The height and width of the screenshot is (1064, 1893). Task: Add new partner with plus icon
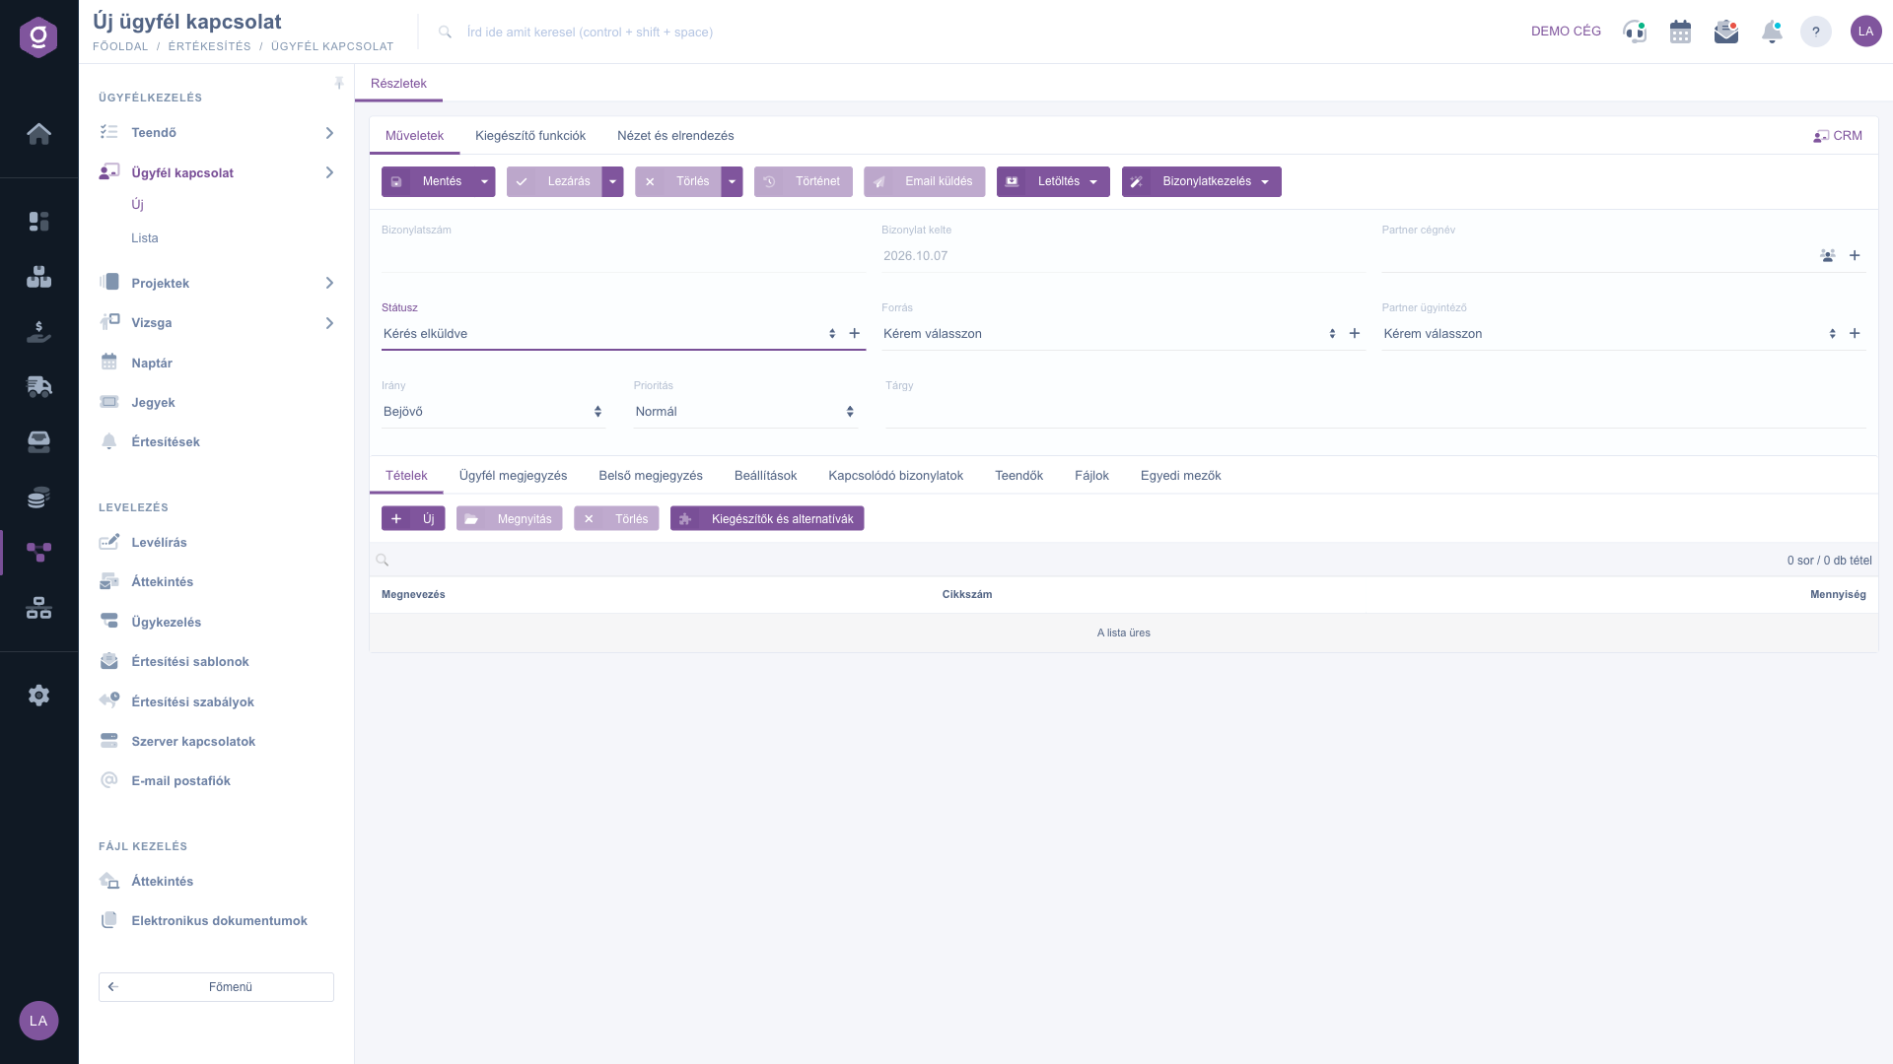(1855, 256)
